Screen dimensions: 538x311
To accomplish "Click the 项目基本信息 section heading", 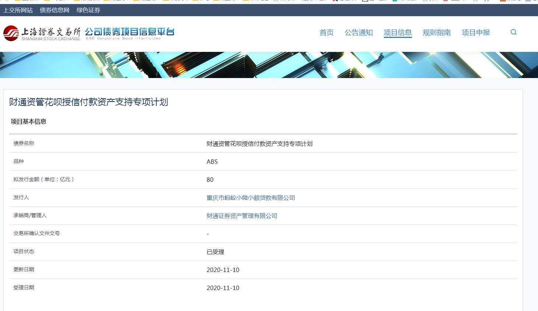I will point(28,121).
